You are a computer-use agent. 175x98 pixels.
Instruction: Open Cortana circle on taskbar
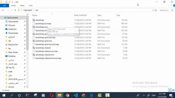click(19, 95)
